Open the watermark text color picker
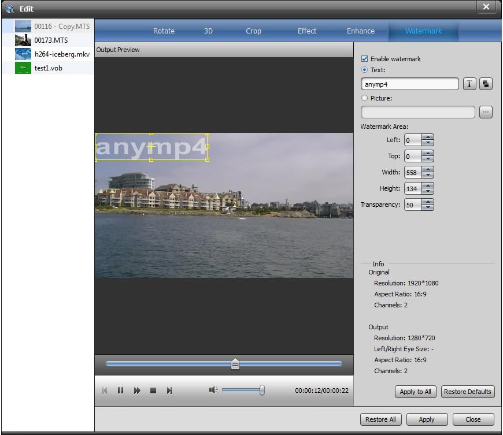This screenshot has height=435, width=503. [486, 84]
